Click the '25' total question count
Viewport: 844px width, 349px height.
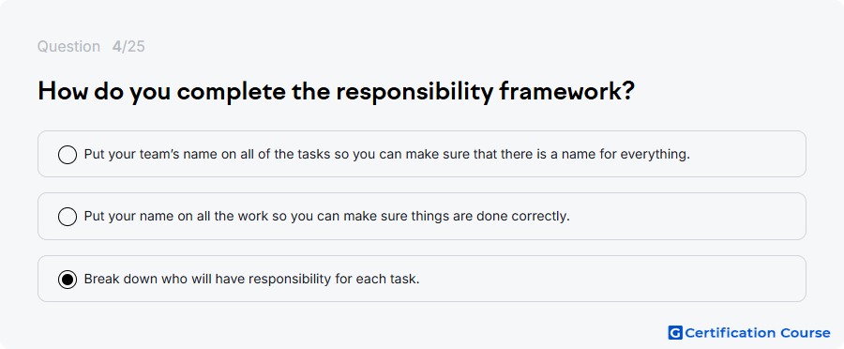[136, 47]
